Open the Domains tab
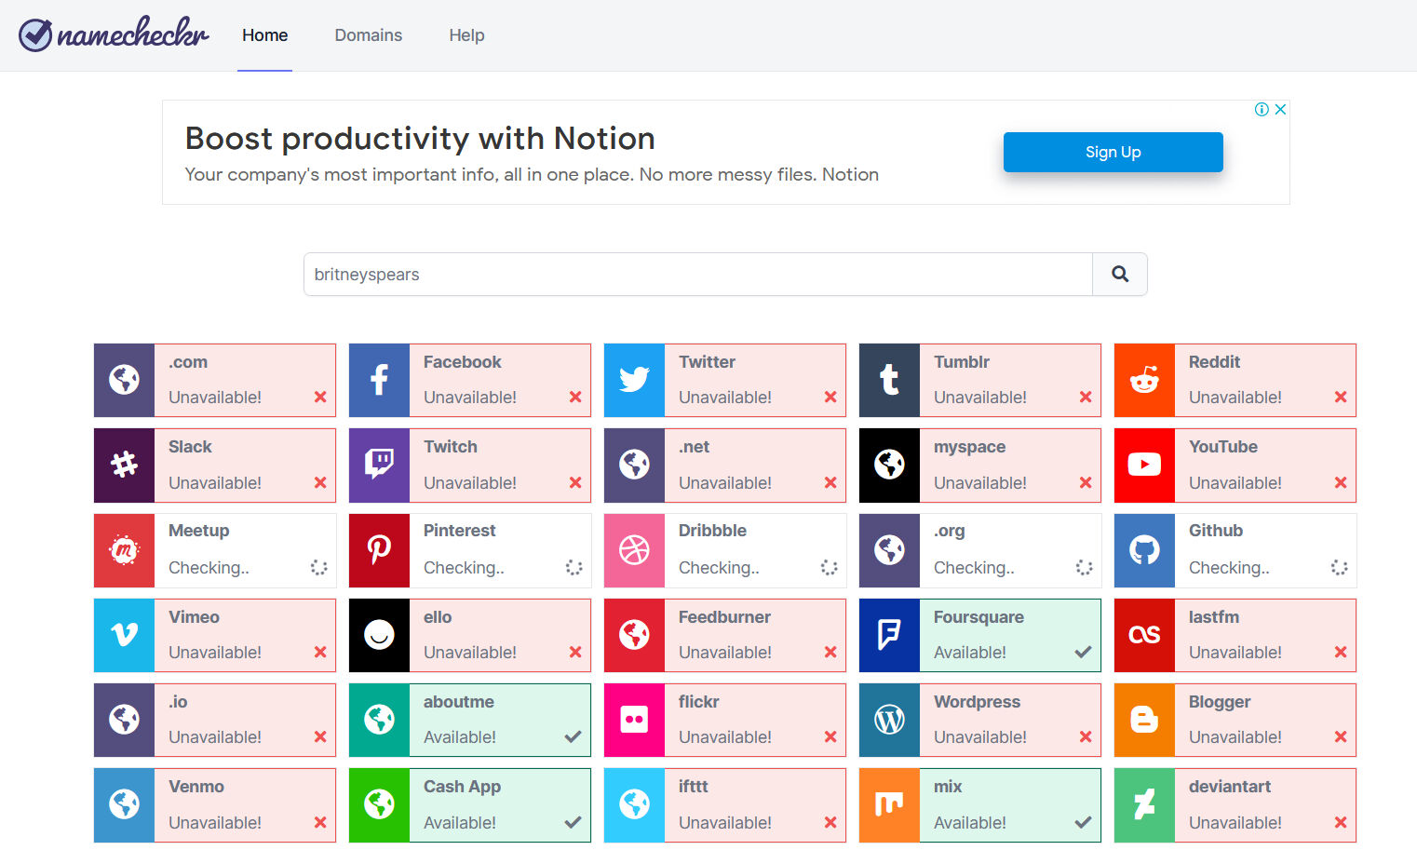Image resolution: width=1417 pixels, height=850 pixels. click(368, 35)
